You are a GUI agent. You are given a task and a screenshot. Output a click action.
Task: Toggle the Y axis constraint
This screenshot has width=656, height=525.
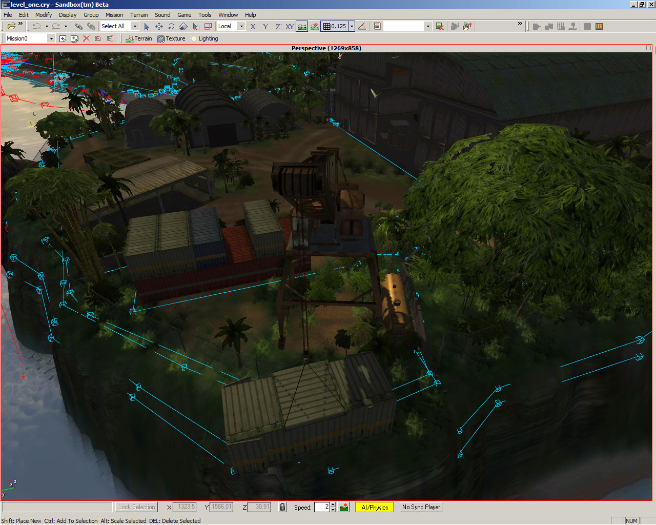(x=265, y=26)
